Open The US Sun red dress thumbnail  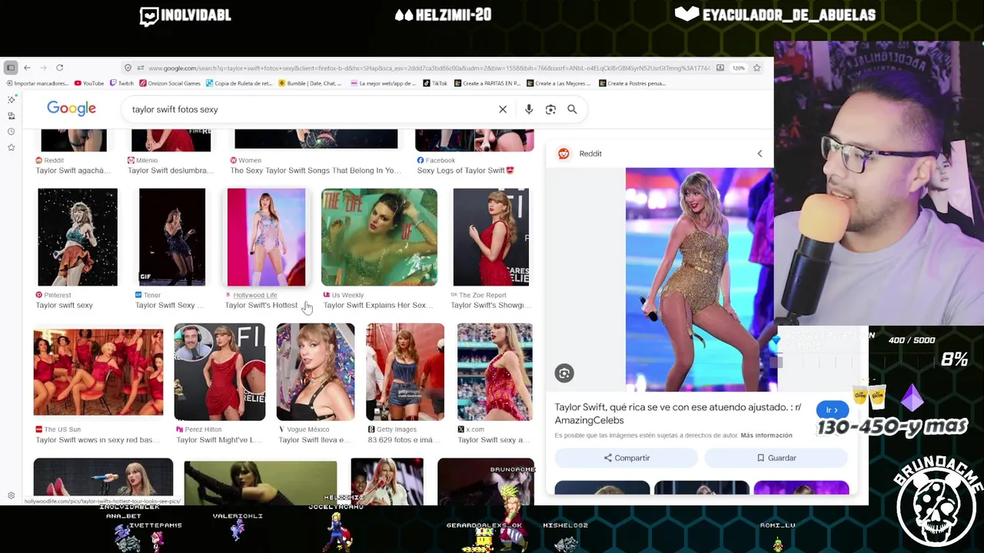click(98, 372)
